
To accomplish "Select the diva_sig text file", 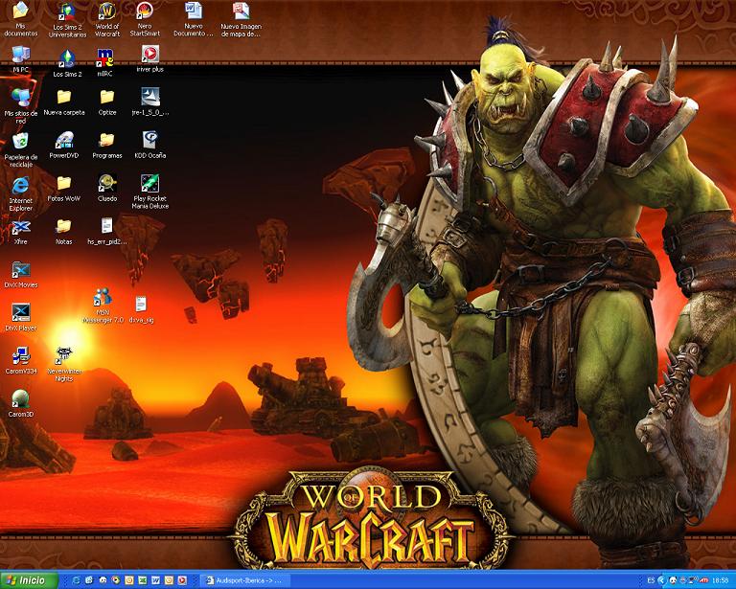I will tap(141, 309).
